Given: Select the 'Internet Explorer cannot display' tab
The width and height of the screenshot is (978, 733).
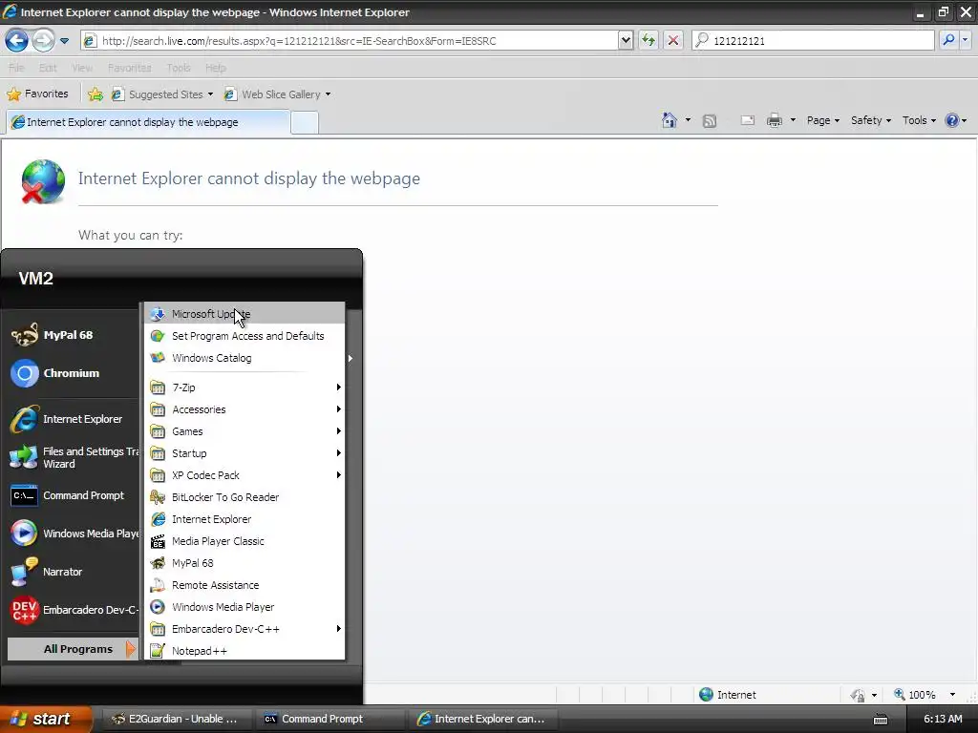Looking at the screenshot, I should coord(148,122).
